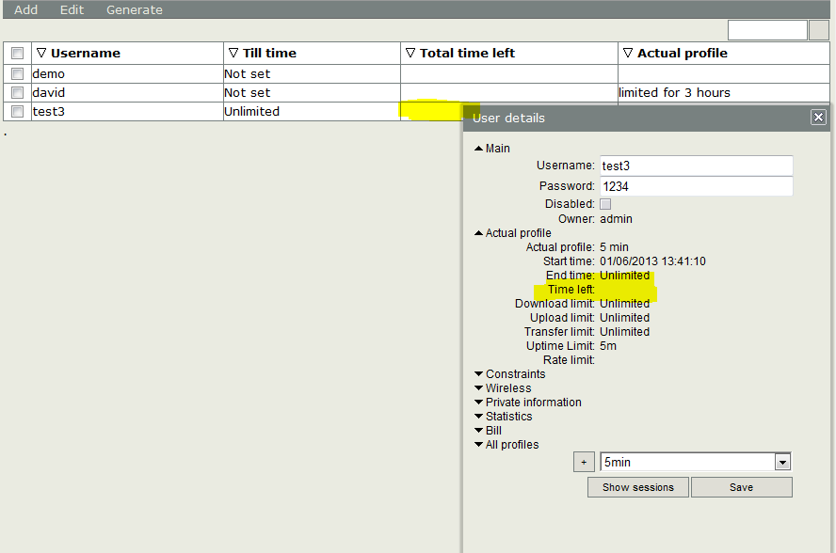
Task: Click the start time value 01/06/2013 13:41:10
Action: pos(652,261)
